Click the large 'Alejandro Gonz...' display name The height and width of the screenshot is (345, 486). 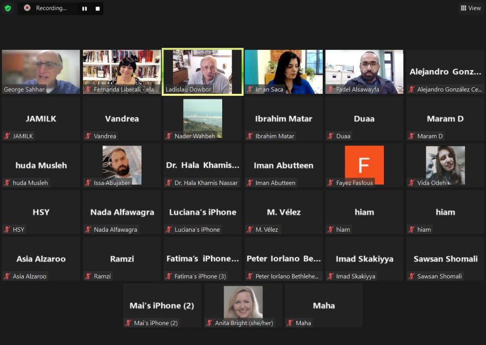445,72
